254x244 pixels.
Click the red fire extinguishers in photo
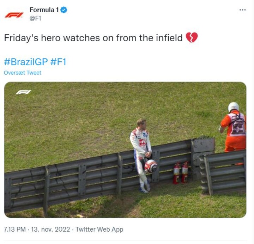[x=180, y=173]
